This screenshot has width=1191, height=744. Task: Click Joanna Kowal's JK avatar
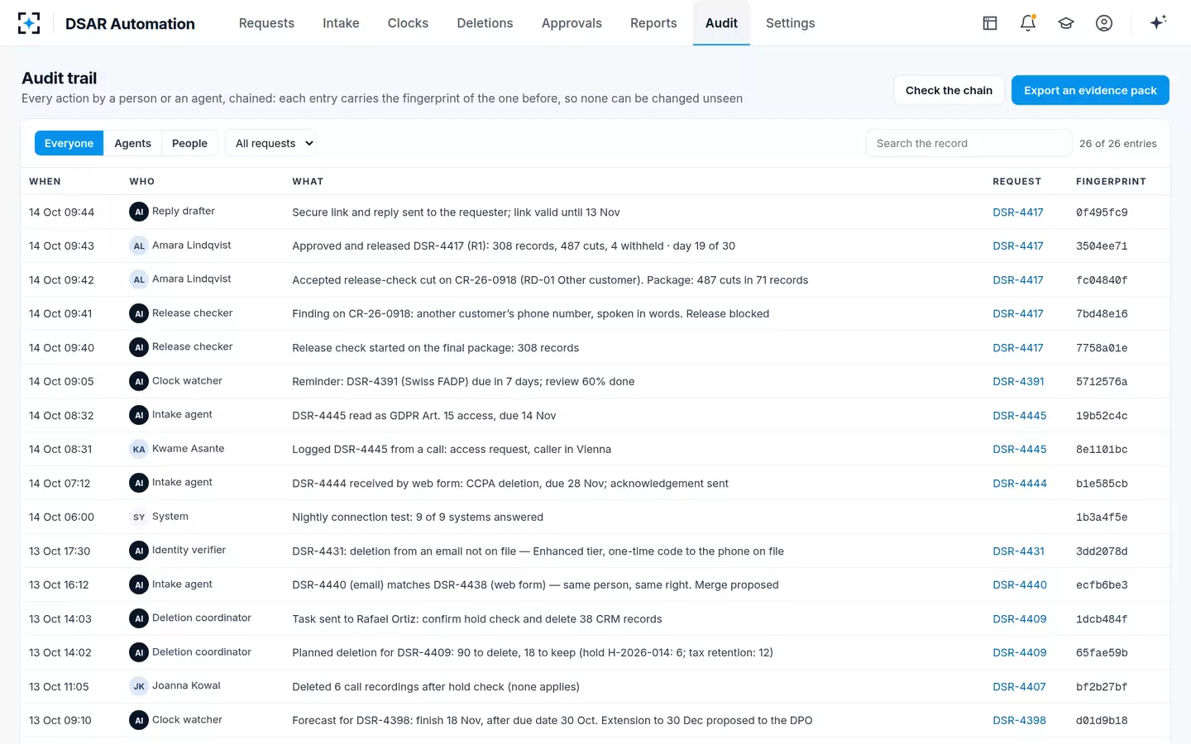click(x=139, y=686)
